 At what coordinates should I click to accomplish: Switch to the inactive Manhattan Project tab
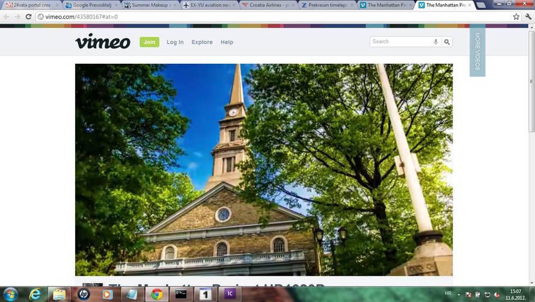pos(386,5)
